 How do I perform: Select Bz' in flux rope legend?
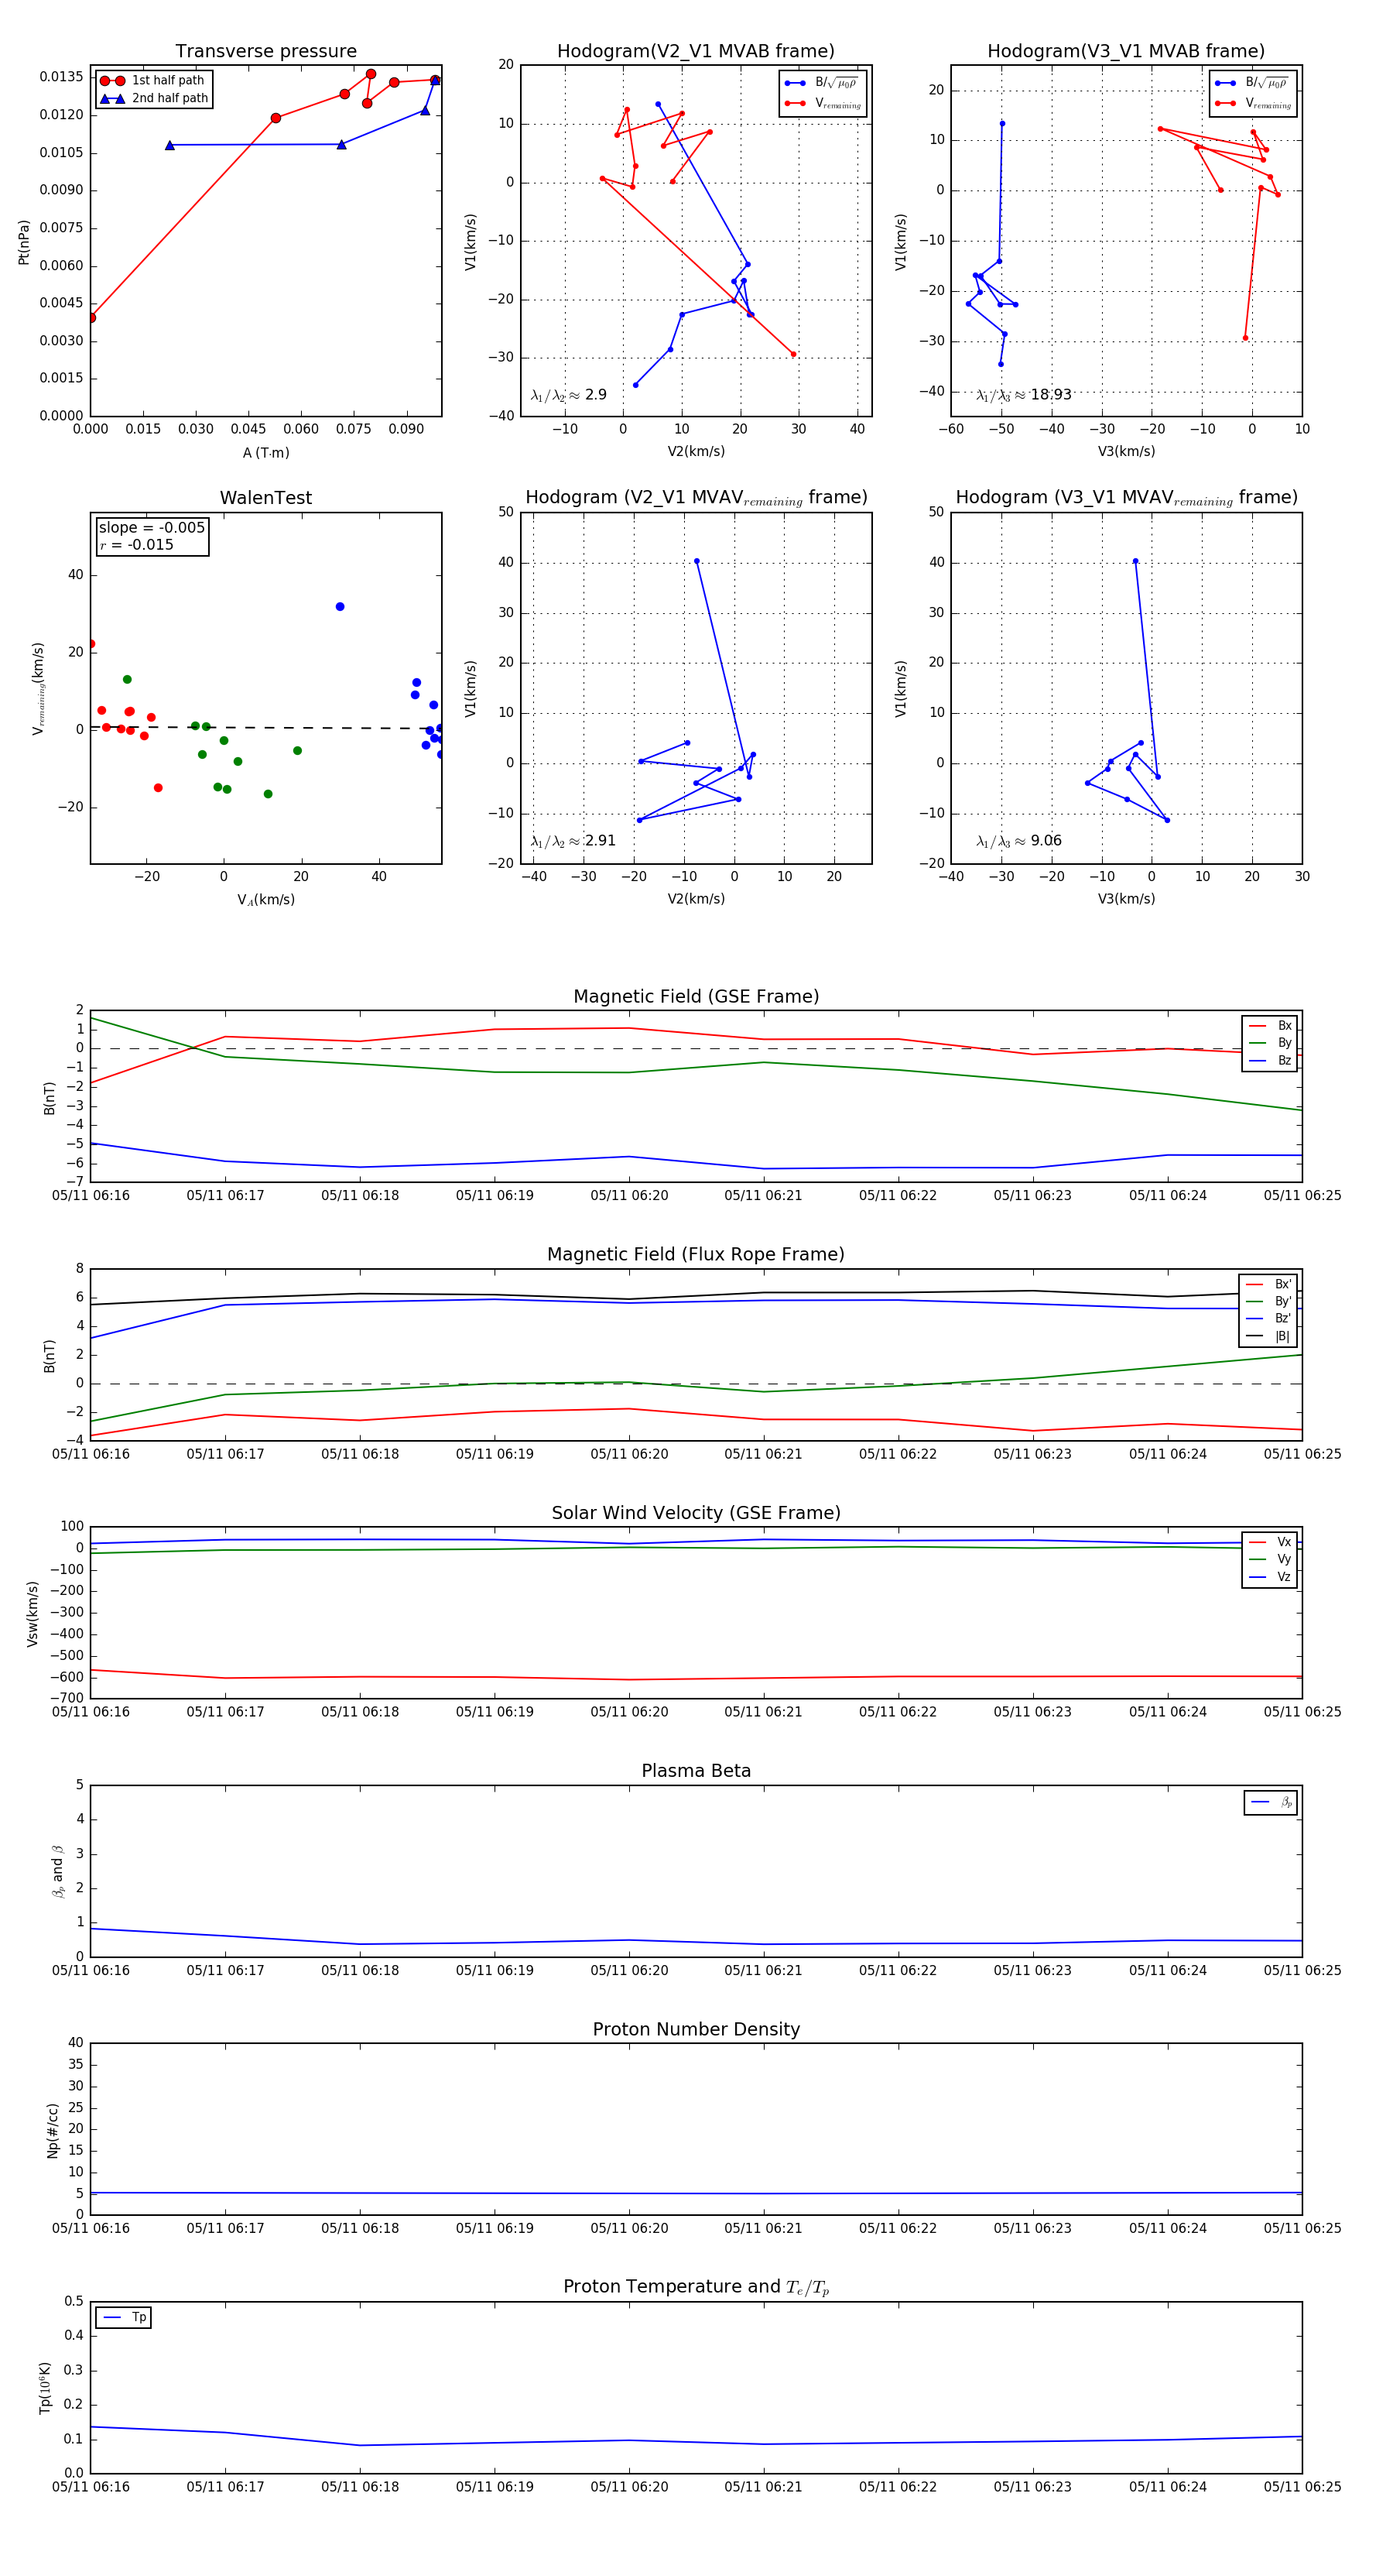click(1268, 1319)
